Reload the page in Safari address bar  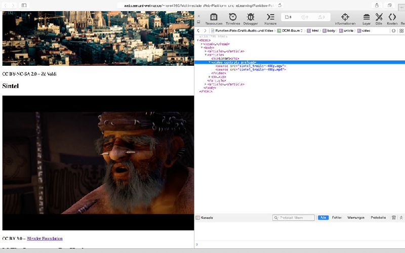[x=280, y=5]
